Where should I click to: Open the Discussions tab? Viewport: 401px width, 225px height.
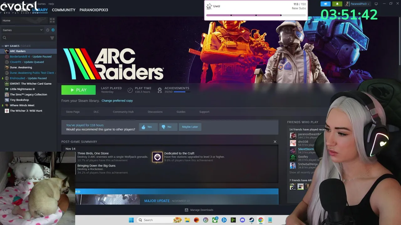point(155,112)
